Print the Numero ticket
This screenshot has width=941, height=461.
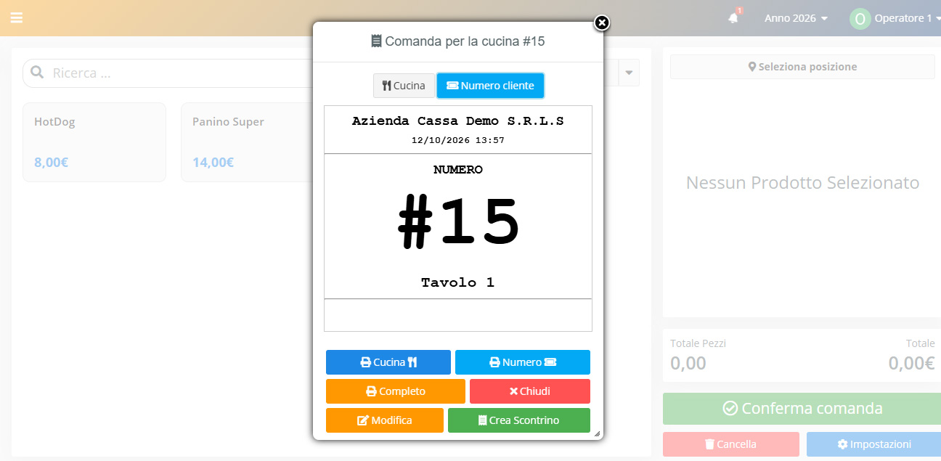(523, 362)
